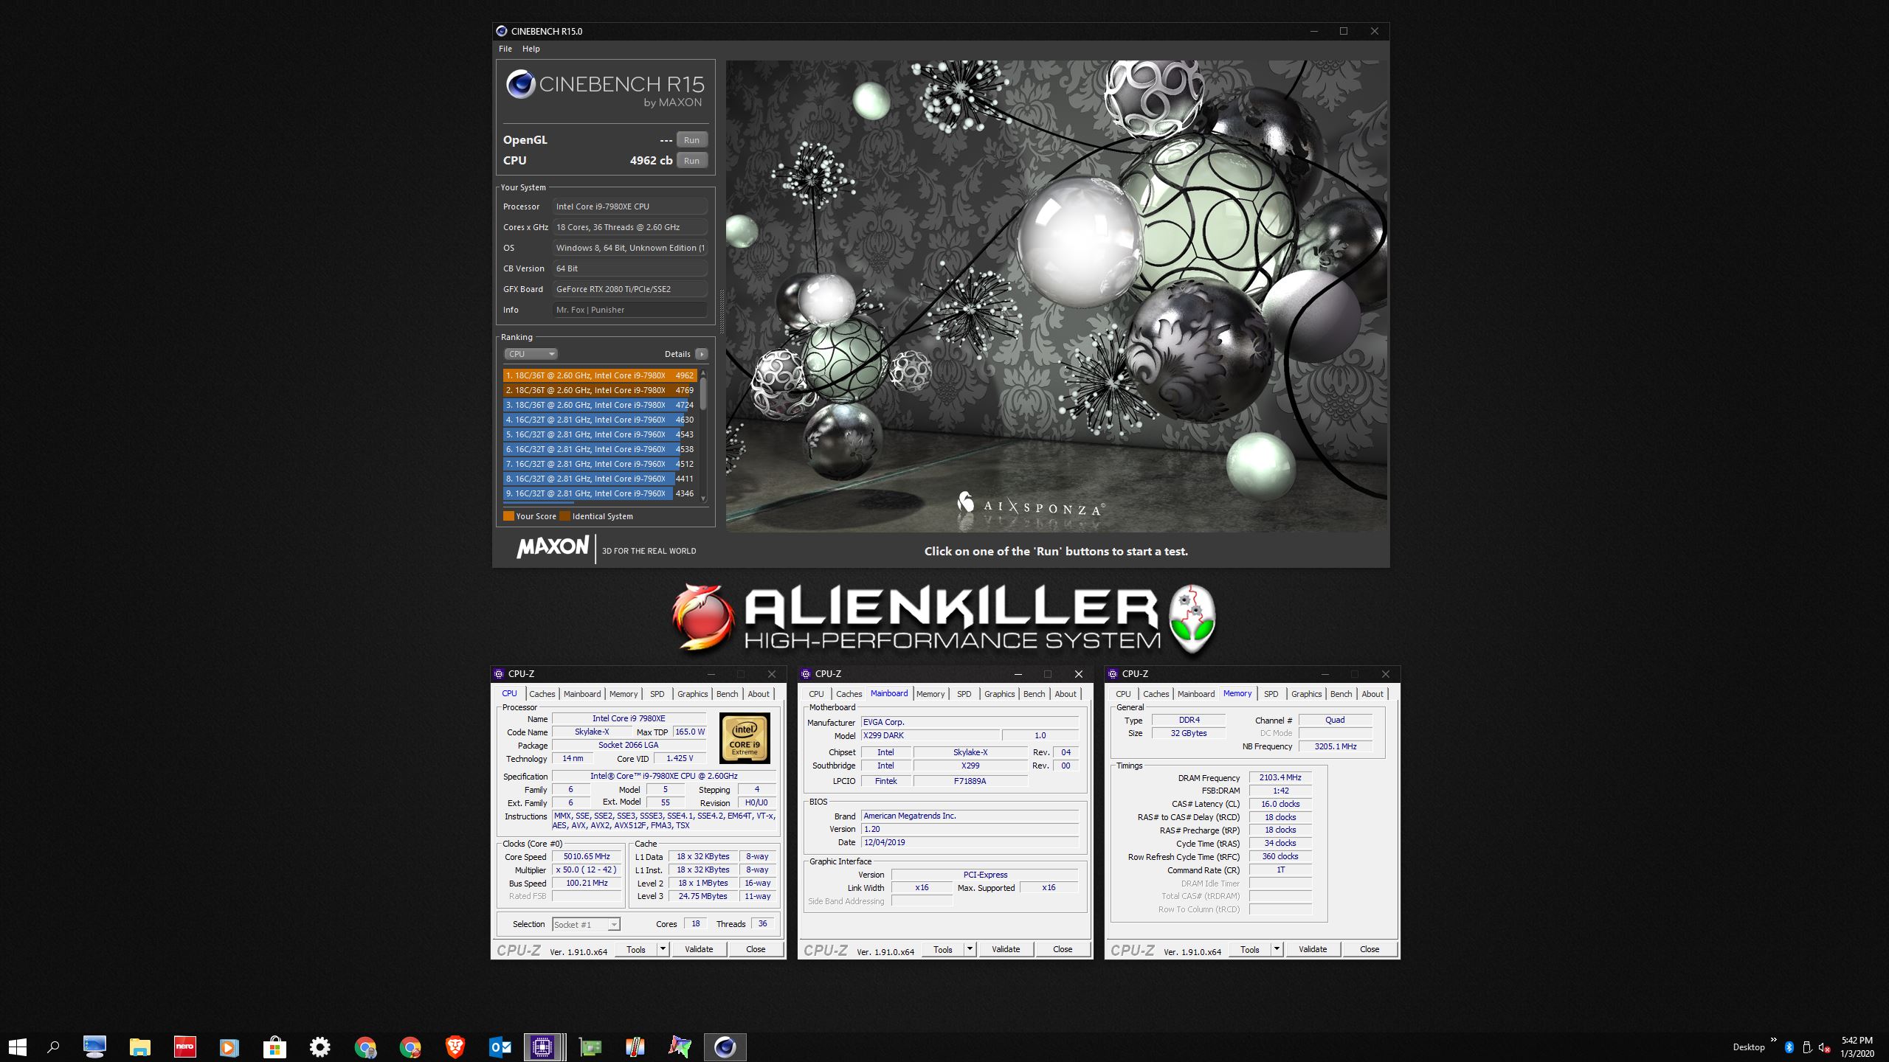The height and width of the screenshot is (1062, 1889).
Task: Switch to Caches tab in first CPU-Z
Action: click(x=542, y=694)
